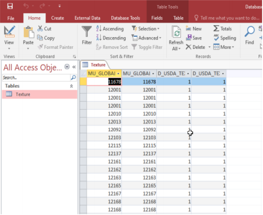263x215 pixels.
Task: Switch to the Create ribbon tab
Action: [57, 18]
